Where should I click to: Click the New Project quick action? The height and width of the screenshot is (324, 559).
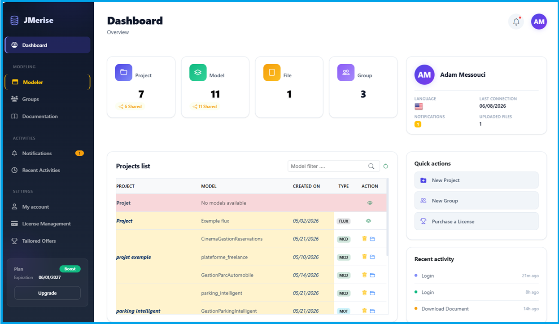click(476, 180)
